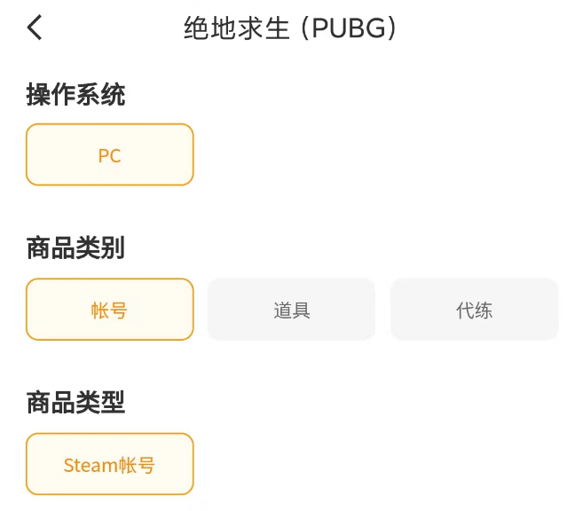Viewport: 575px width, 511px height.
Task: Deselect the highlighted 帐号 category chip
Action: click(110, 310)
